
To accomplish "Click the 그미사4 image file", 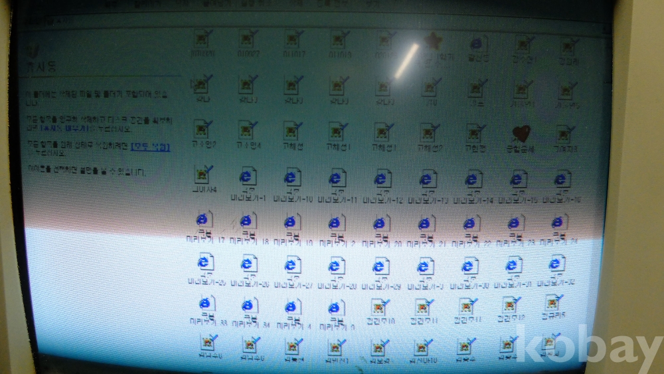I will pyautogui.click(x=203, y=174).
